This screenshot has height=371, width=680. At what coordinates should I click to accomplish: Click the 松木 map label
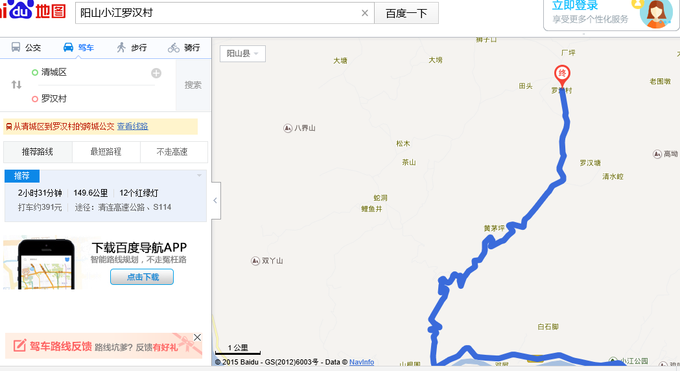403,144
